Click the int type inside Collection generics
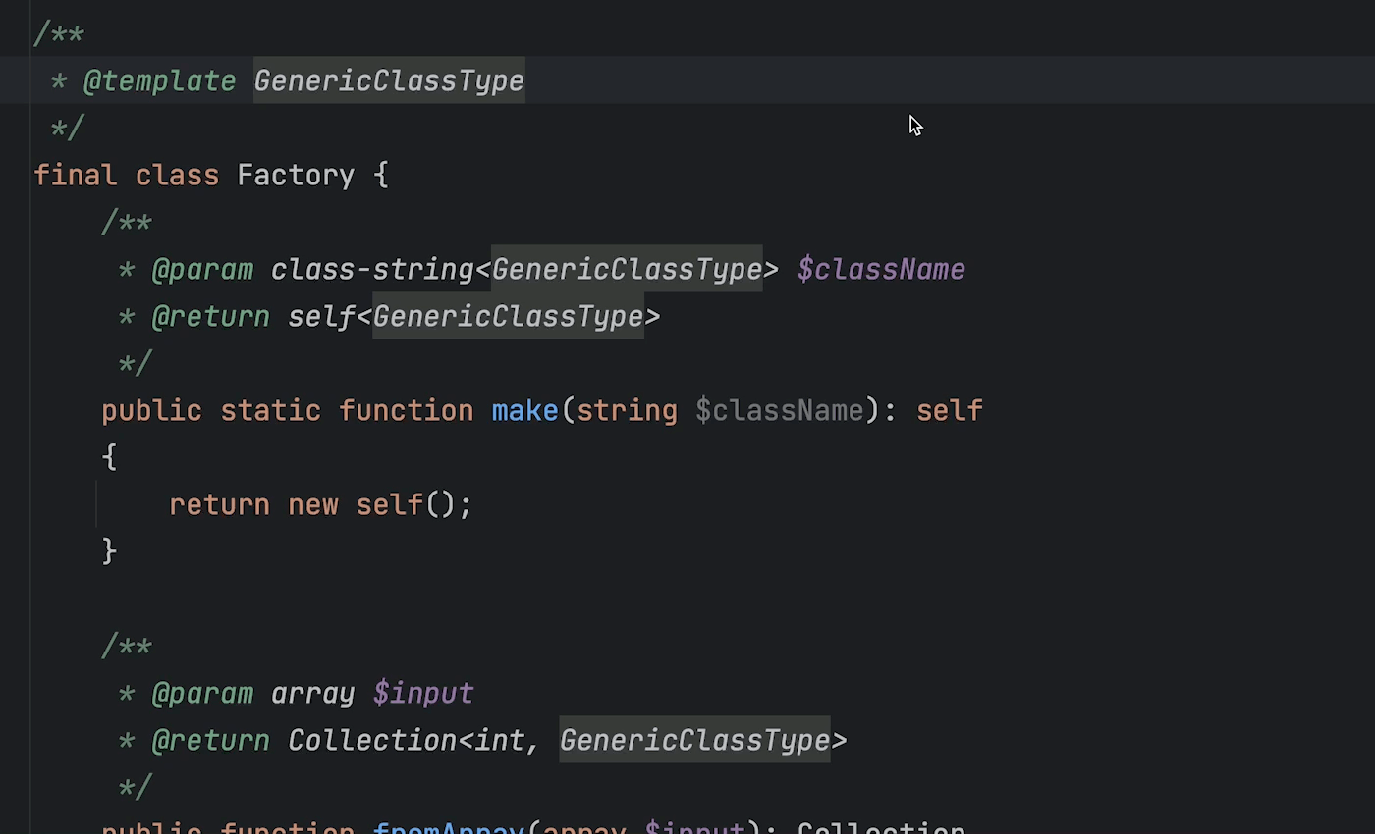The image size is (1375, 834). click(x=499, y=741)
